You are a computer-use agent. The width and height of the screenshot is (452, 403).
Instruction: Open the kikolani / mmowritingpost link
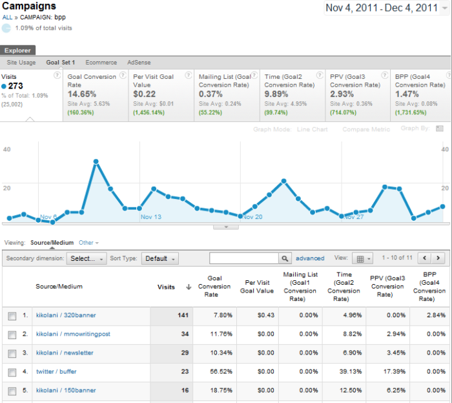(73, 335)
